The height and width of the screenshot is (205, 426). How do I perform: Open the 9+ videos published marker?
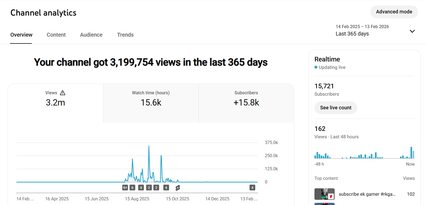pyautogui.click(x=125, y=188)
